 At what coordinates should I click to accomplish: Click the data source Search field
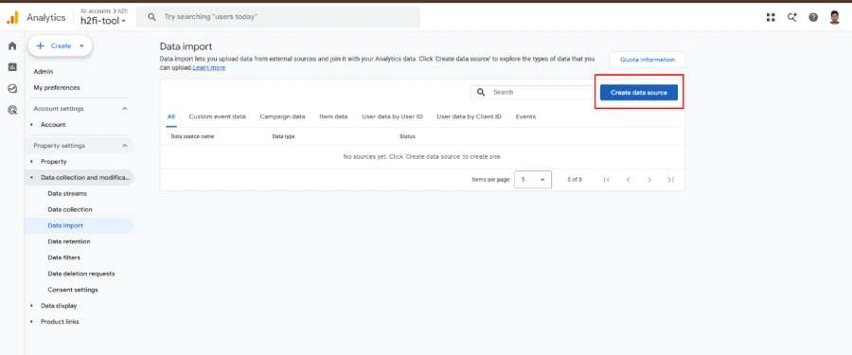532,93
